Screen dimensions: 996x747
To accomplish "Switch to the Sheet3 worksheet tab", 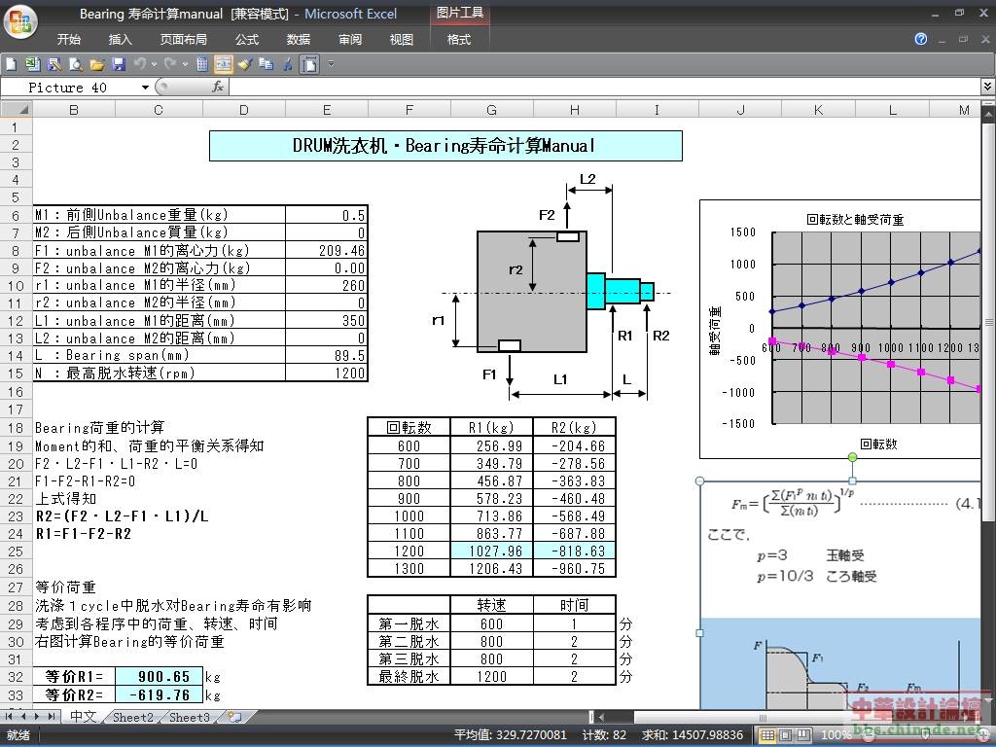I will click(x=190, y=717).
